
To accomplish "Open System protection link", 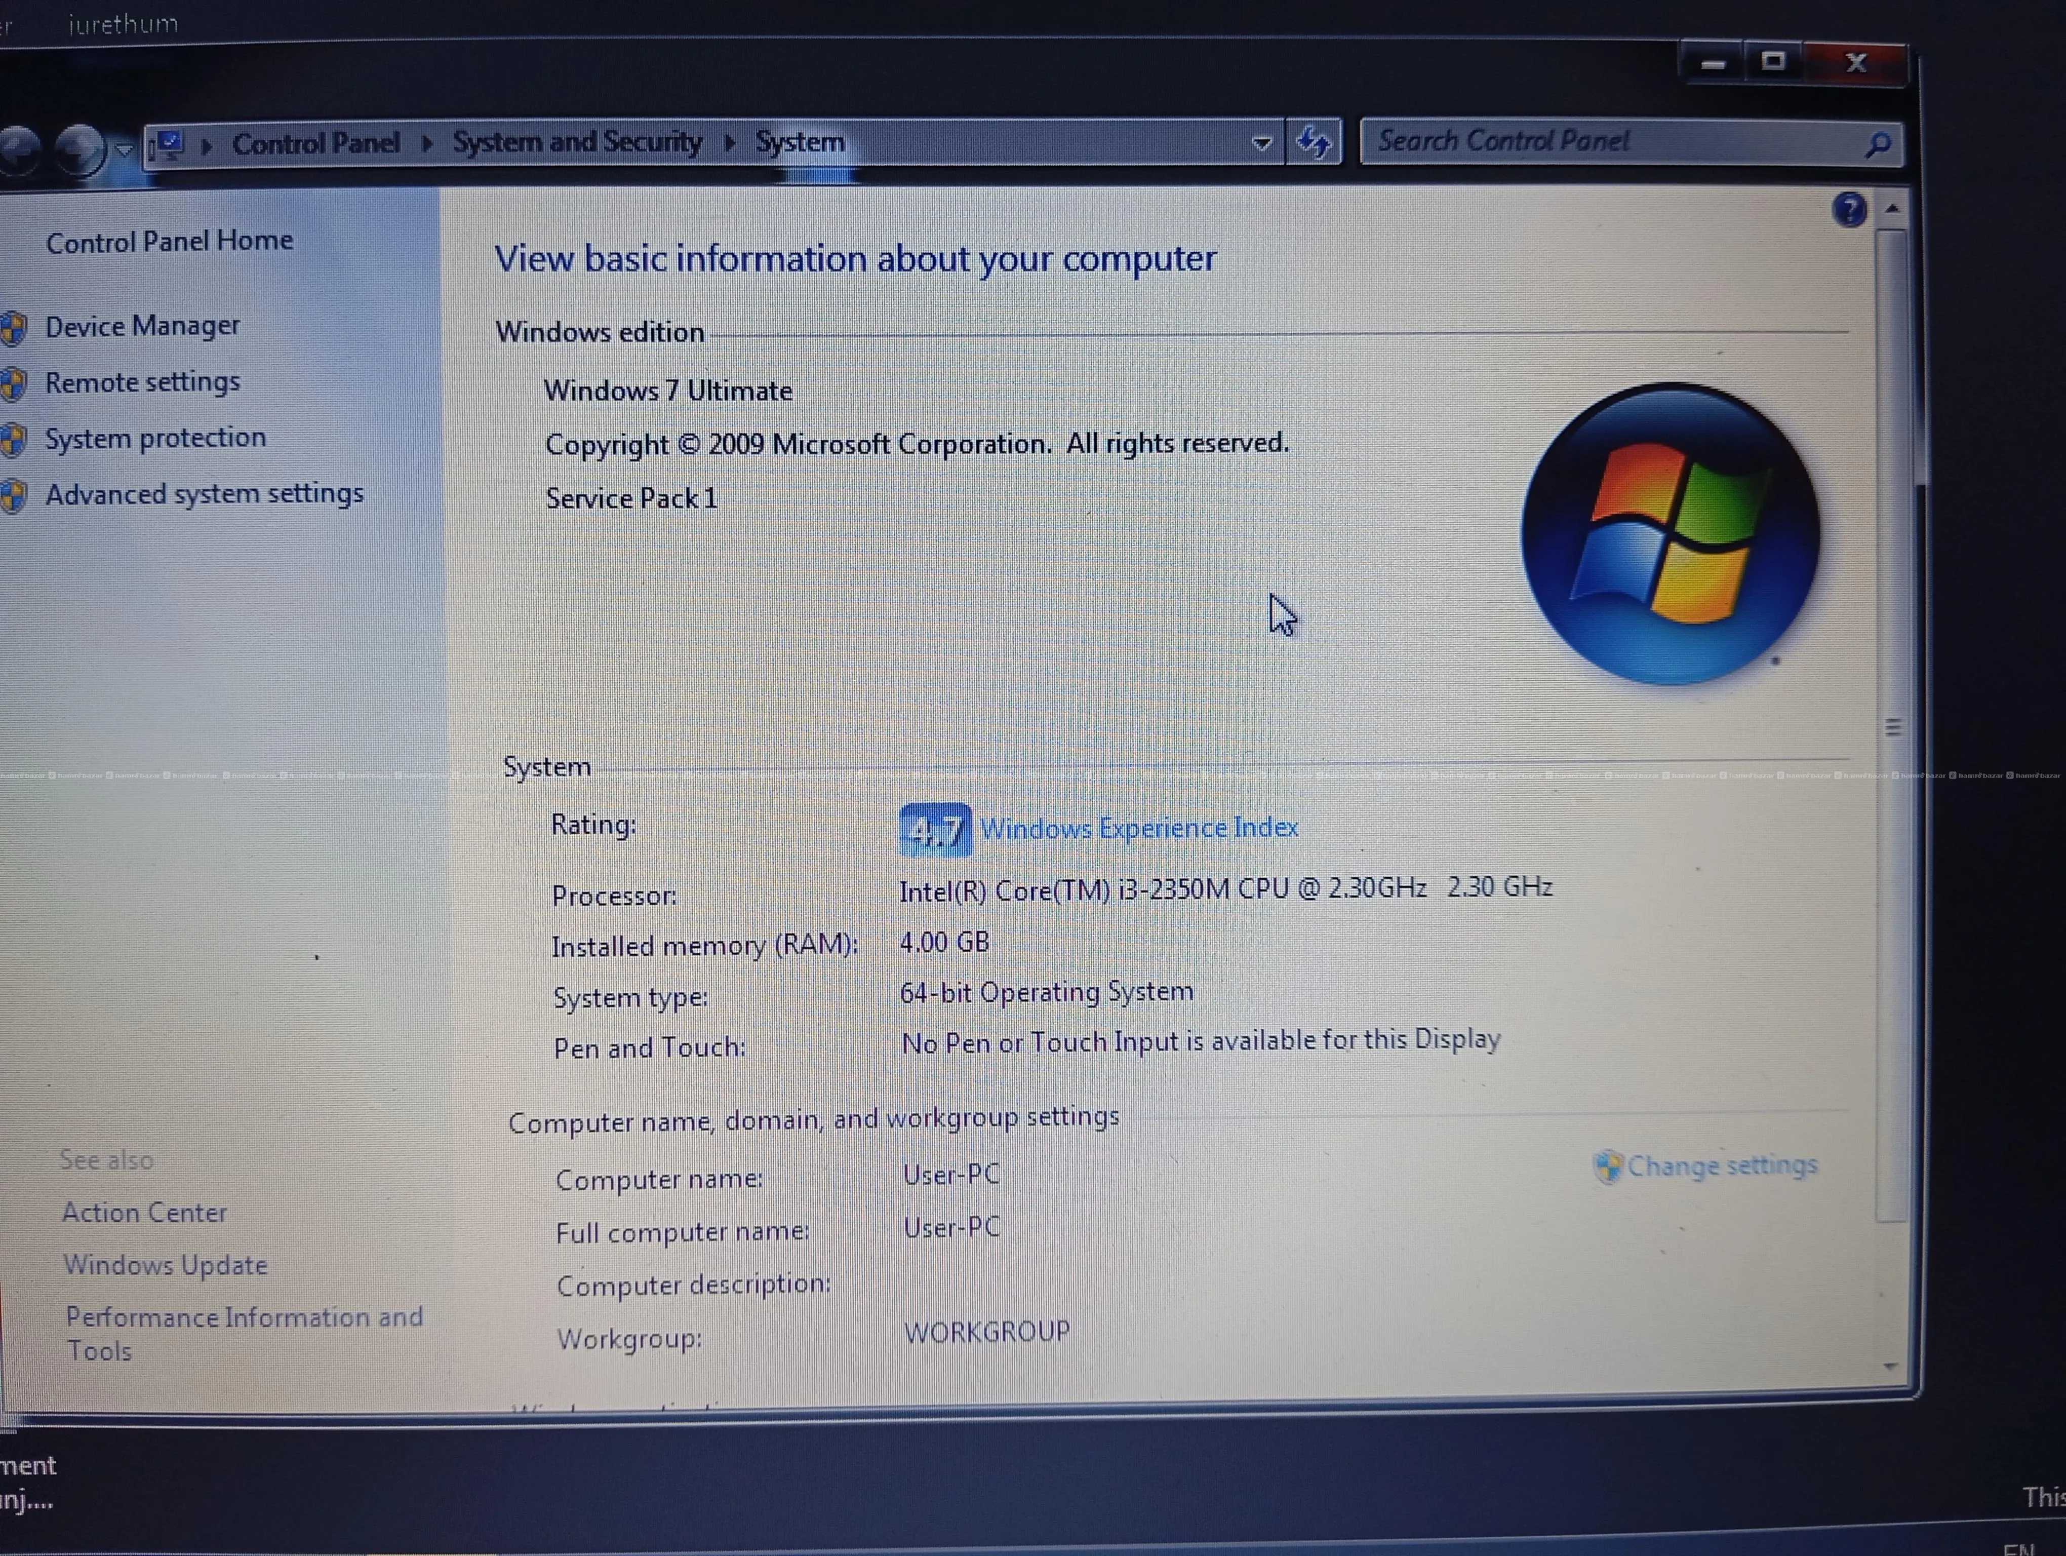I will pyautogui.click(x=155, y=438).
